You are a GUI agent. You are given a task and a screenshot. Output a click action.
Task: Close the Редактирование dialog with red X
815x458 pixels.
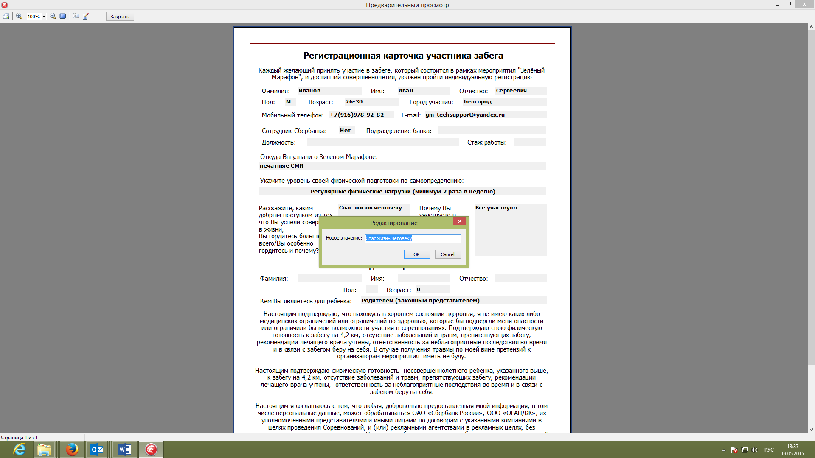(x=459, y=221)
